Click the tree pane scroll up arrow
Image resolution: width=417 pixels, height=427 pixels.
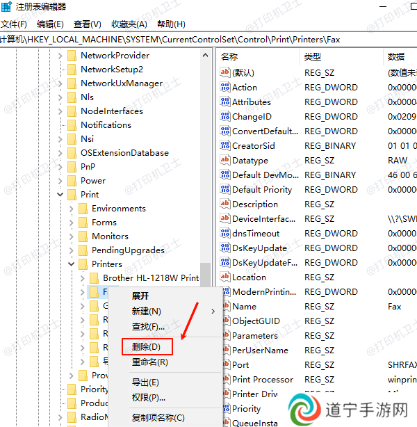[206, 56]
